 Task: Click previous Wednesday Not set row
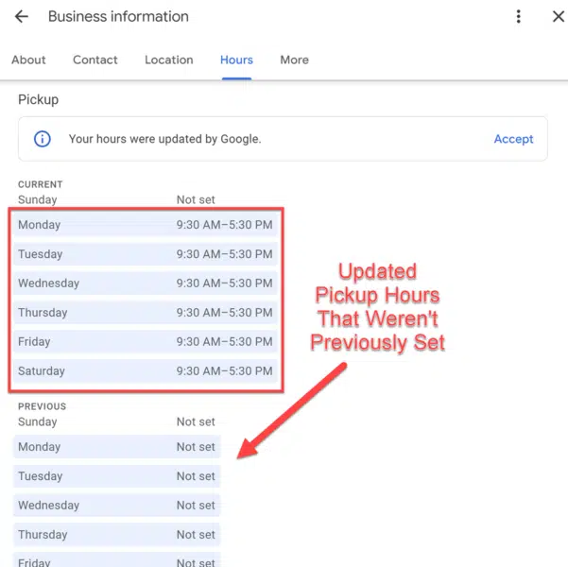117,506
